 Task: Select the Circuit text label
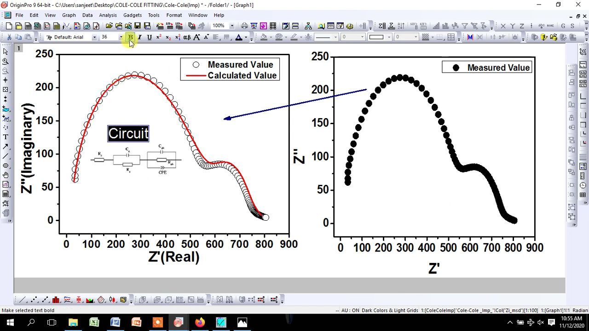pyautogui.click(x=128, y=134)
